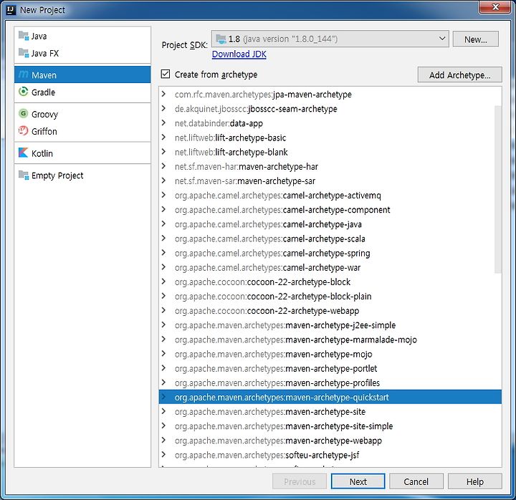Expand maven-archetype-webapp node
The image size is (516, 500).
point(163,441)
